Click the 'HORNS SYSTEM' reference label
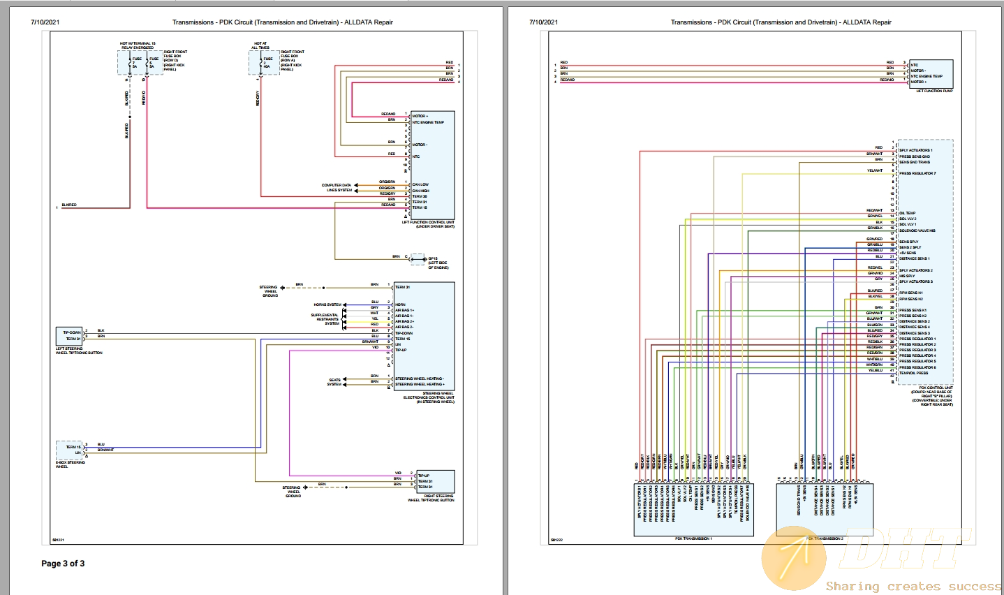 327,304
